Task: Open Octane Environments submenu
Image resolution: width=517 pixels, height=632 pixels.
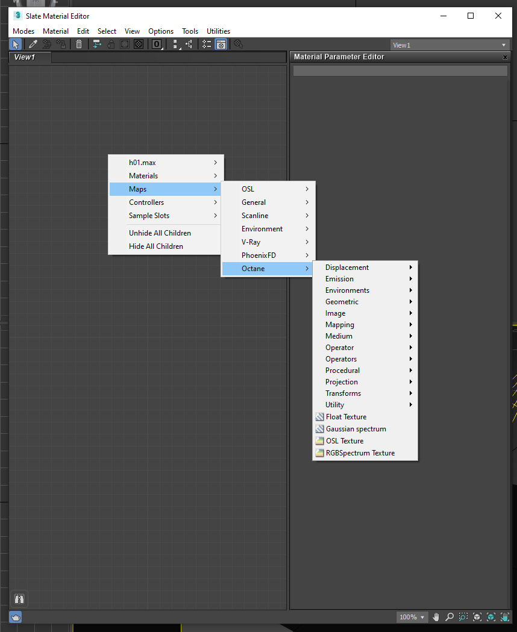Action: coord(365,290)
